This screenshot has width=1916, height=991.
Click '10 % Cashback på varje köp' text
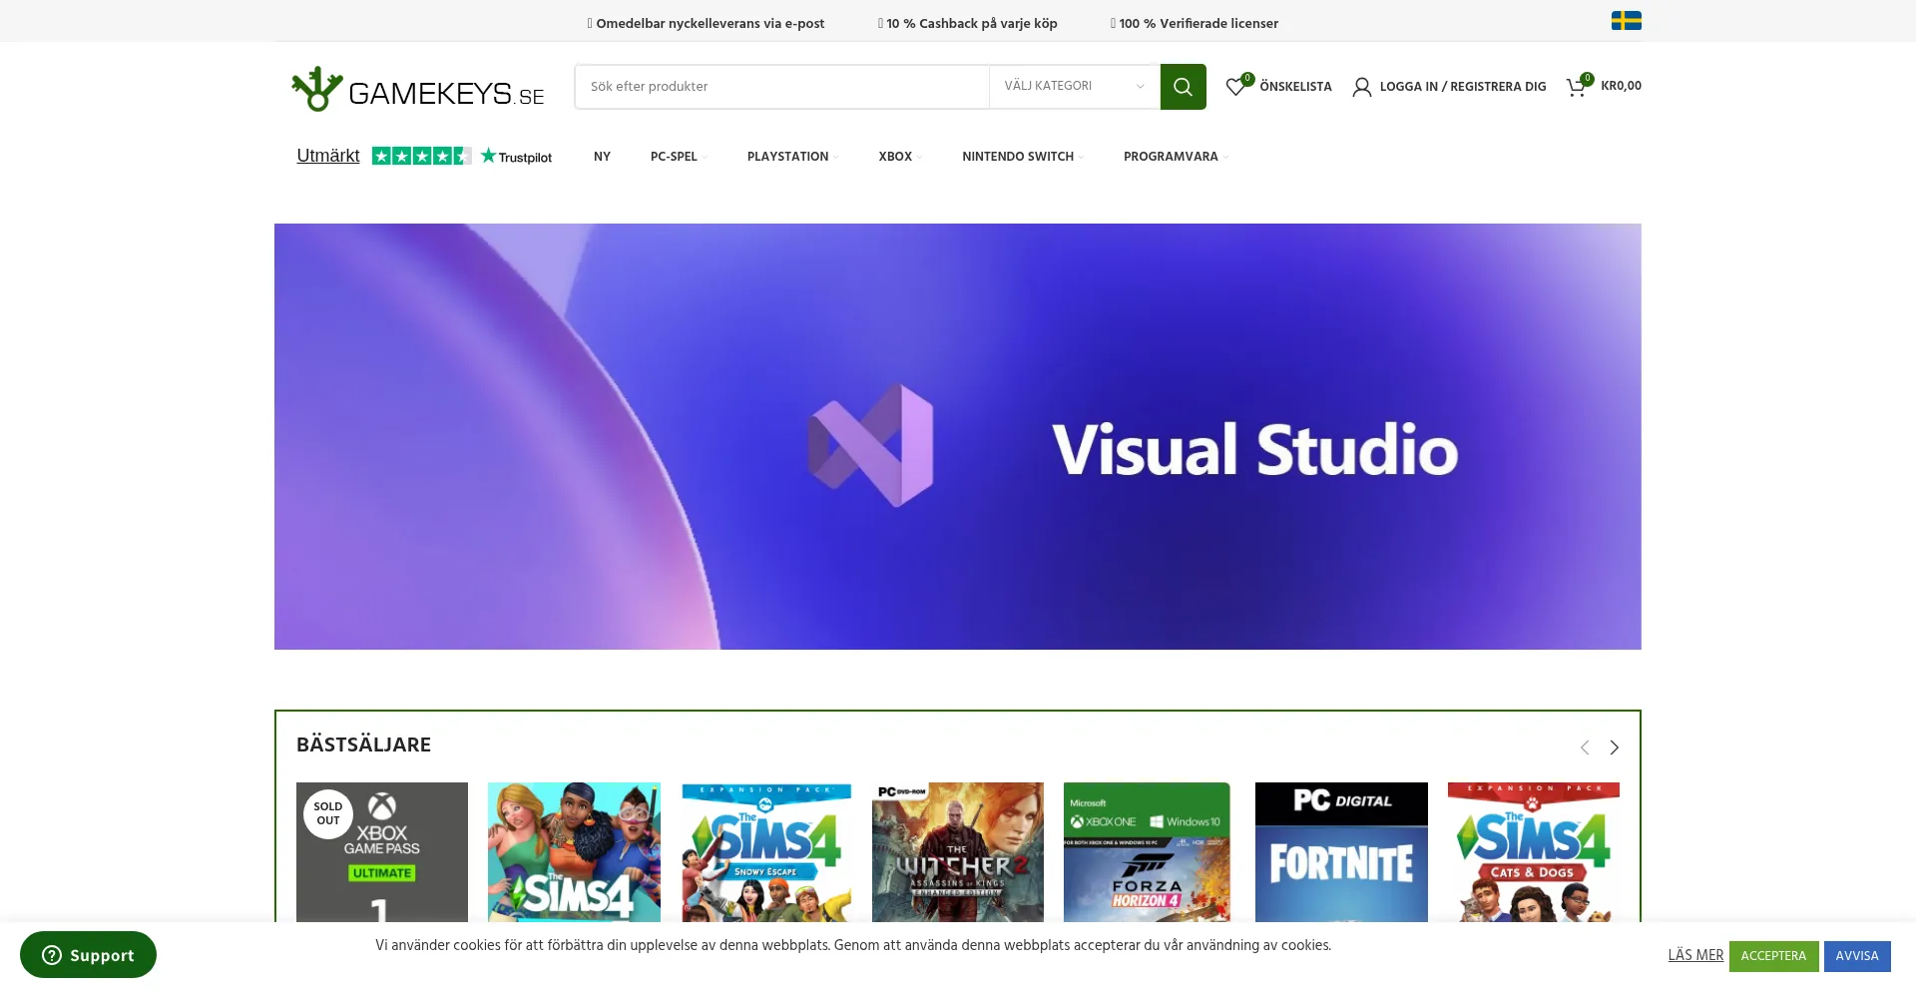[x=972, y=23]
